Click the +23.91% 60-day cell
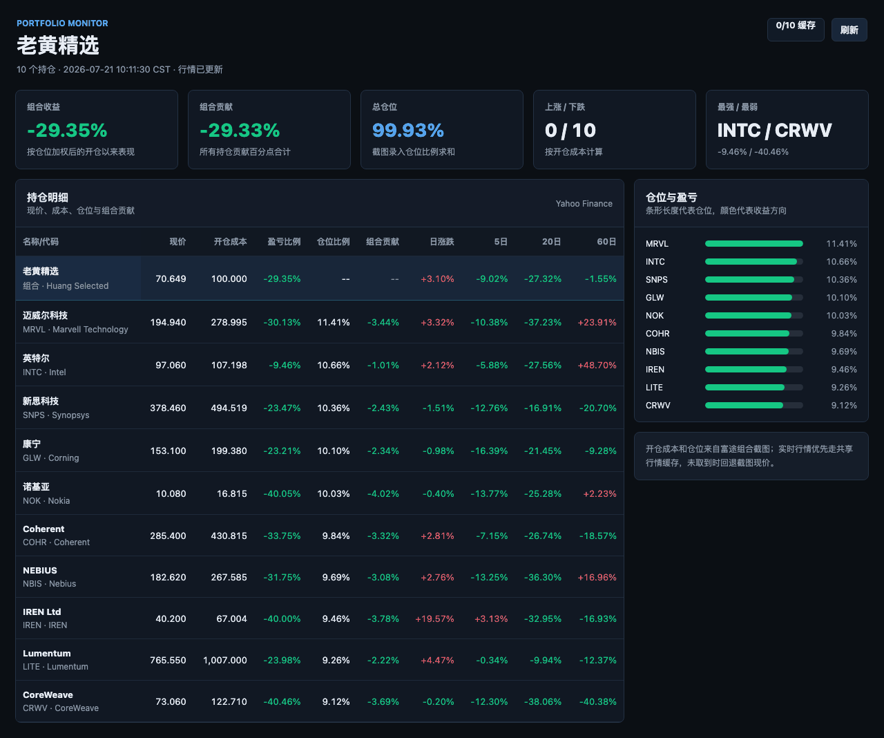 597,323
